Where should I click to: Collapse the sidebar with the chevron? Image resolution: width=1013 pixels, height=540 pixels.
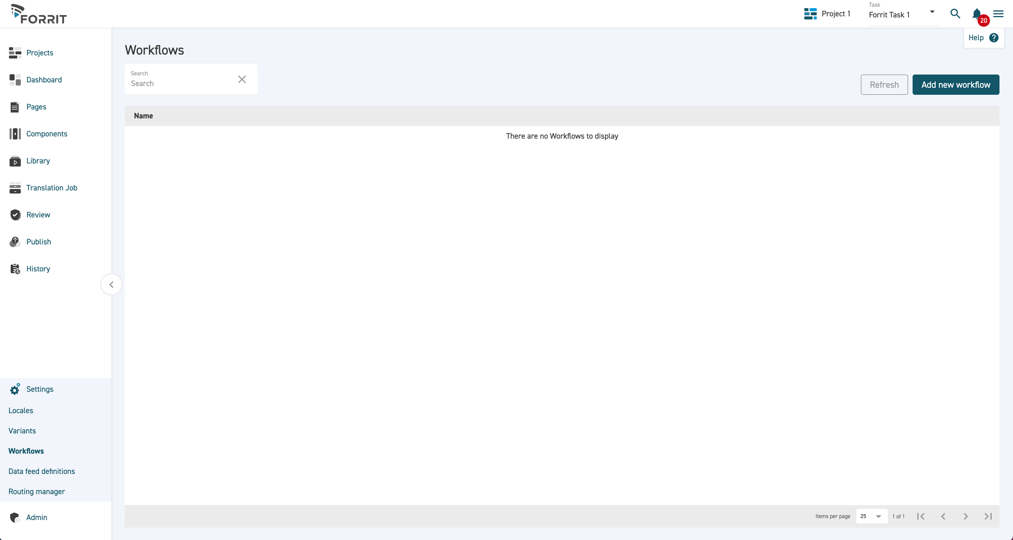point(111,284)
